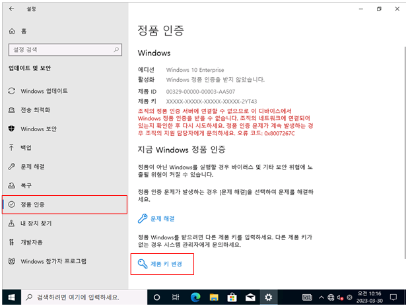408x306 pixels.
Task: Click the tray status icon left of clock
Action: pos(349,297)
